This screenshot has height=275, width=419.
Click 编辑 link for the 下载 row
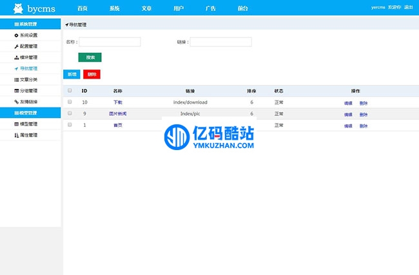click(347, 102)
